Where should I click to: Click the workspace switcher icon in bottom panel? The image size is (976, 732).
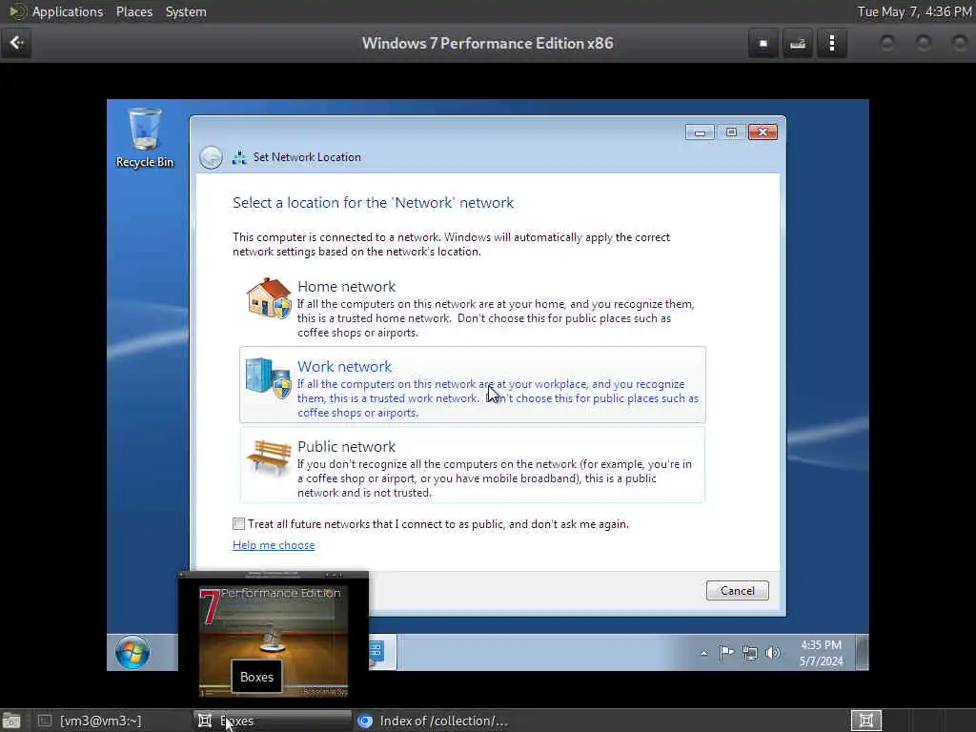click(x=865, y=721)
